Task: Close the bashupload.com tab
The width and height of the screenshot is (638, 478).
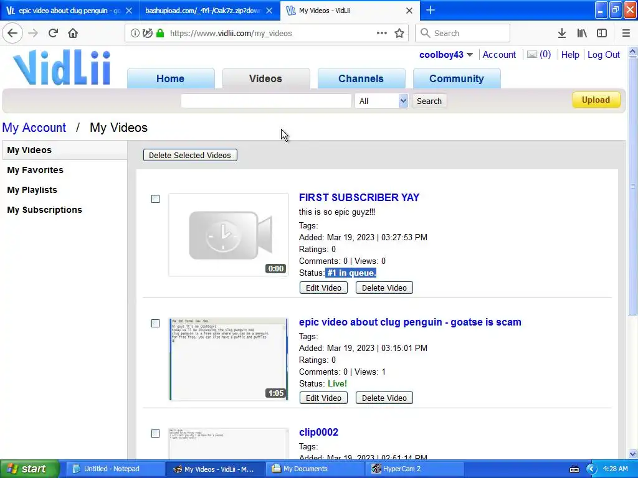Action: pyautogui.click(x=269, y=11)
